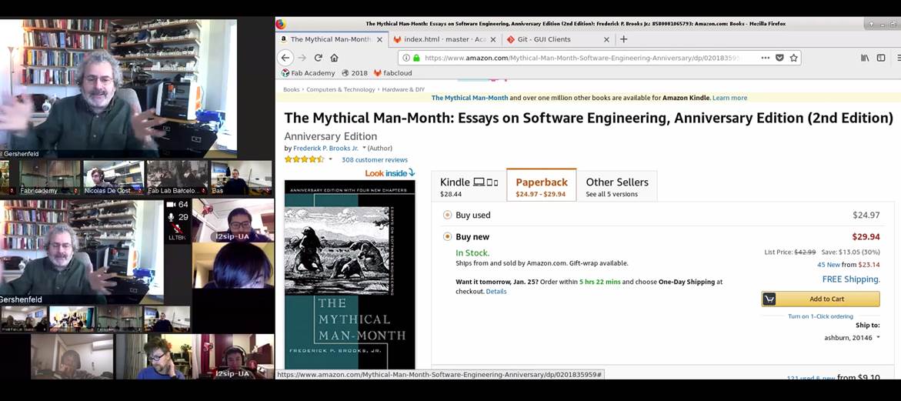Reload the Amazon page
Viewport: 901px width, 401px height.
click(318, 58)
